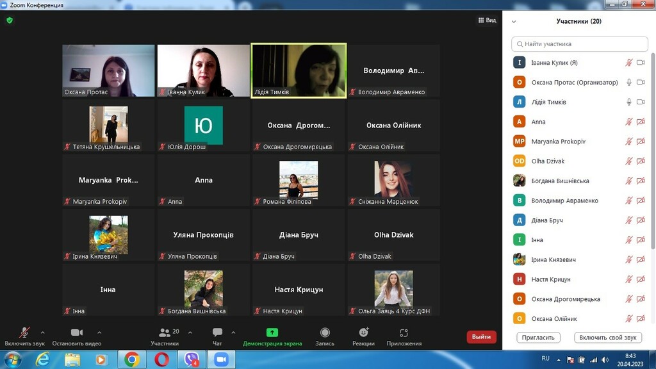Image resolution: width=656 pixels, height=369 pixels.
Task: Click the participants list vertical scrollbar
Action: (x=653, y=151)
